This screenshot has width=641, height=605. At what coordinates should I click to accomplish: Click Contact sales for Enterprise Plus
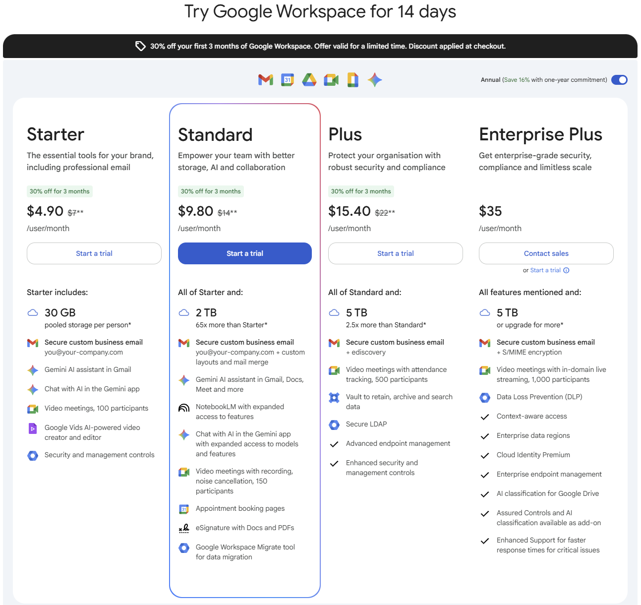(x=546, y=253)
